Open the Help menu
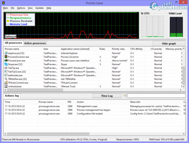 (x=49, y=8)
